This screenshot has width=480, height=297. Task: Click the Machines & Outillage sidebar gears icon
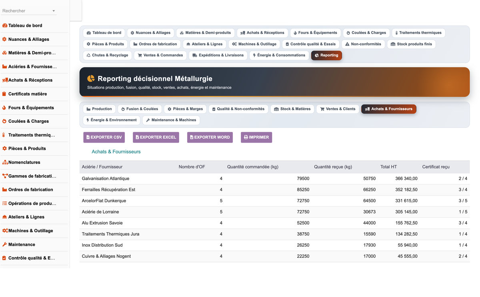[5, 231]
